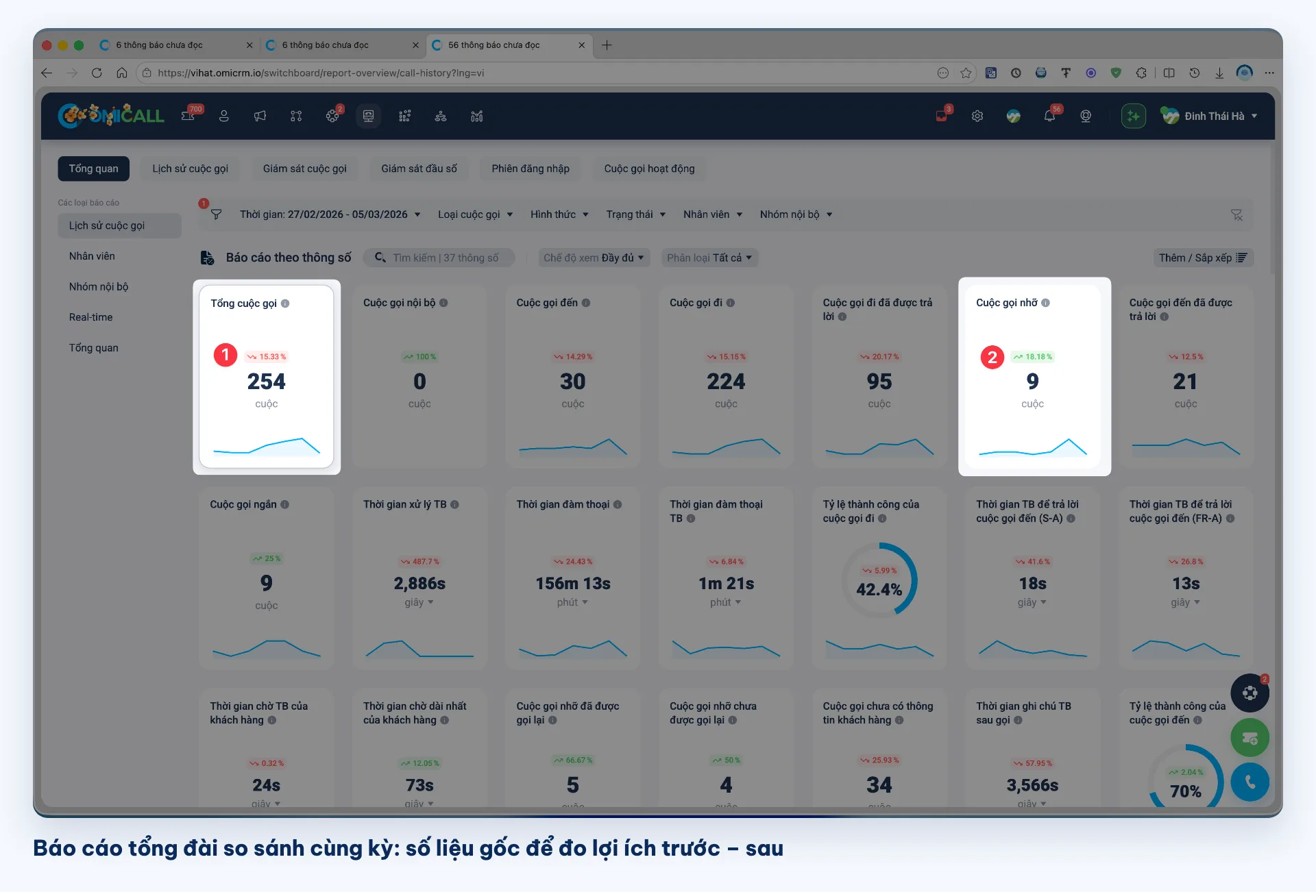Open Đinh Thái Hà user menu
Viewport: 1316px width, 892px height.
click(x=1210, y=116)
